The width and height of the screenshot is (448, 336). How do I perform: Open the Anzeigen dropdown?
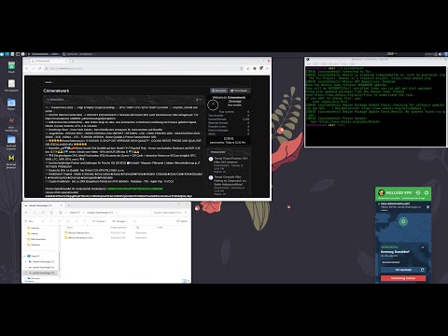[x=119, y=221]
